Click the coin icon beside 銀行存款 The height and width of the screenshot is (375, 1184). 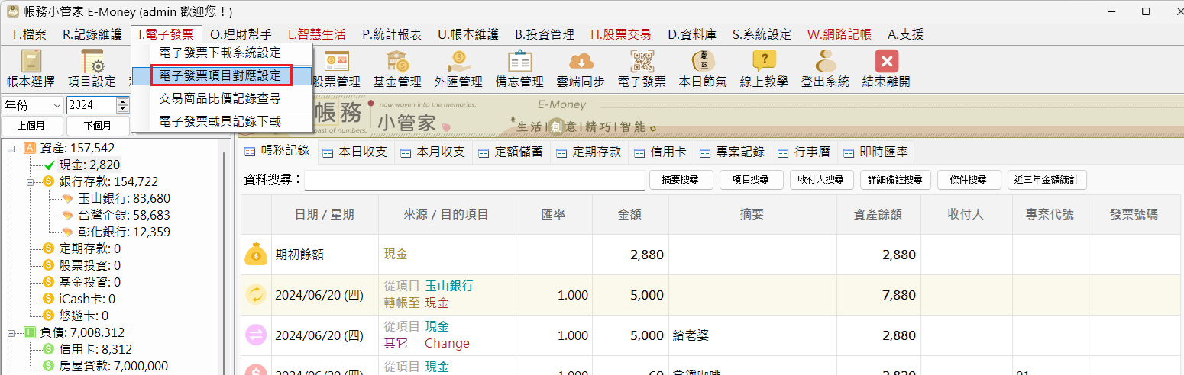pos(49,181)
